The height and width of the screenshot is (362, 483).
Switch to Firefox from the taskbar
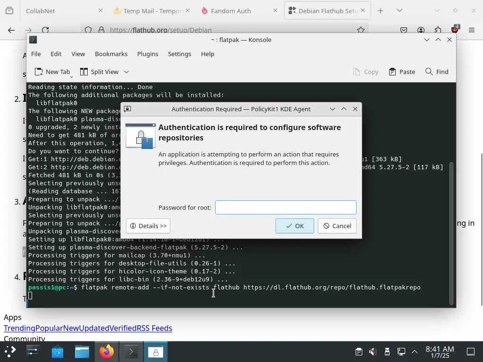point(107,351)
